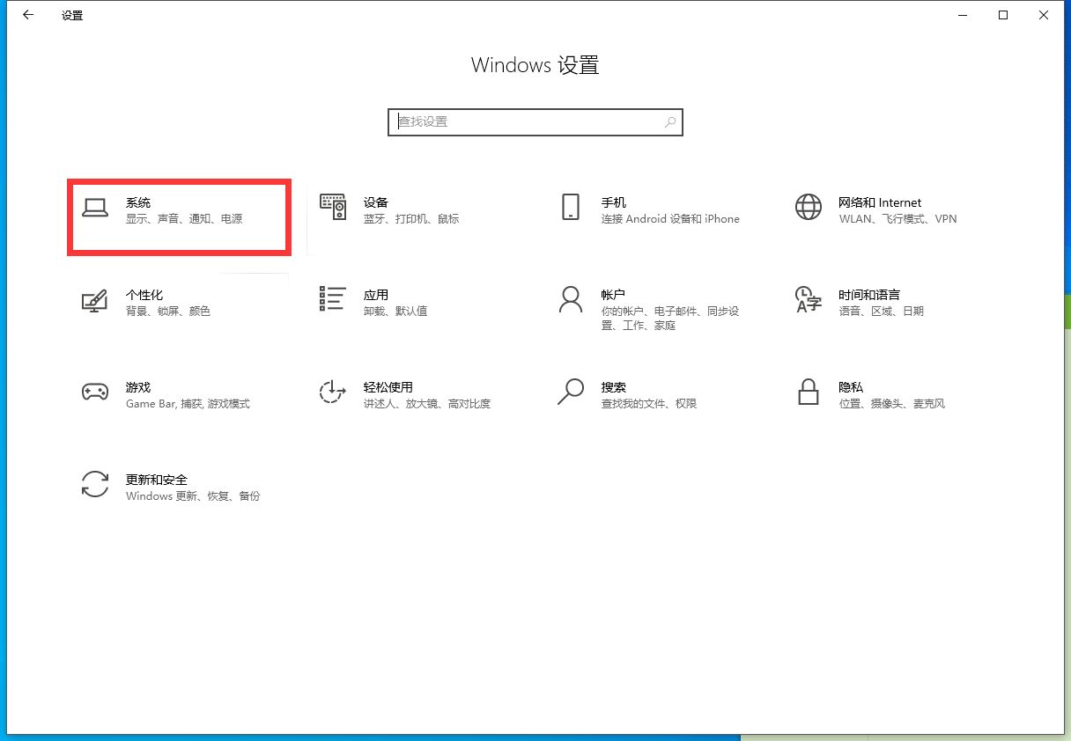Open the 个性化 paintbrush icon
The height and width of the screenshot is (741, 1071).
click(94, 299)
